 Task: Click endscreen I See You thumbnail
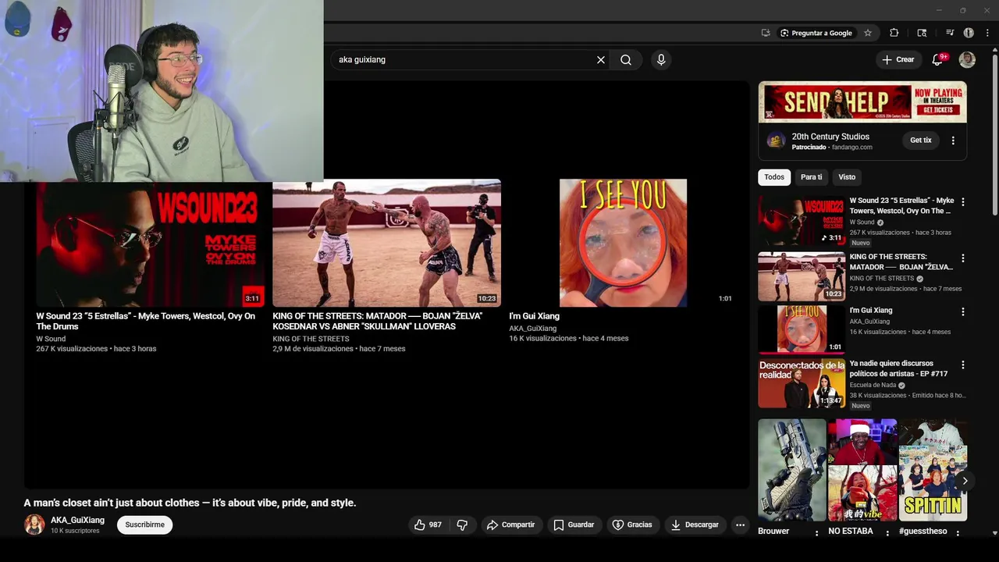623,243
